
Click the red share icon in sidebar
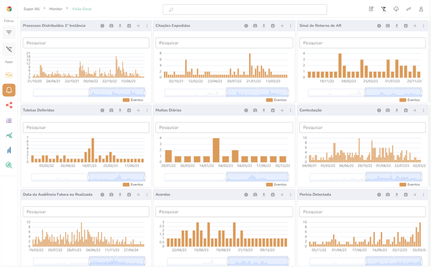(9, 105)
